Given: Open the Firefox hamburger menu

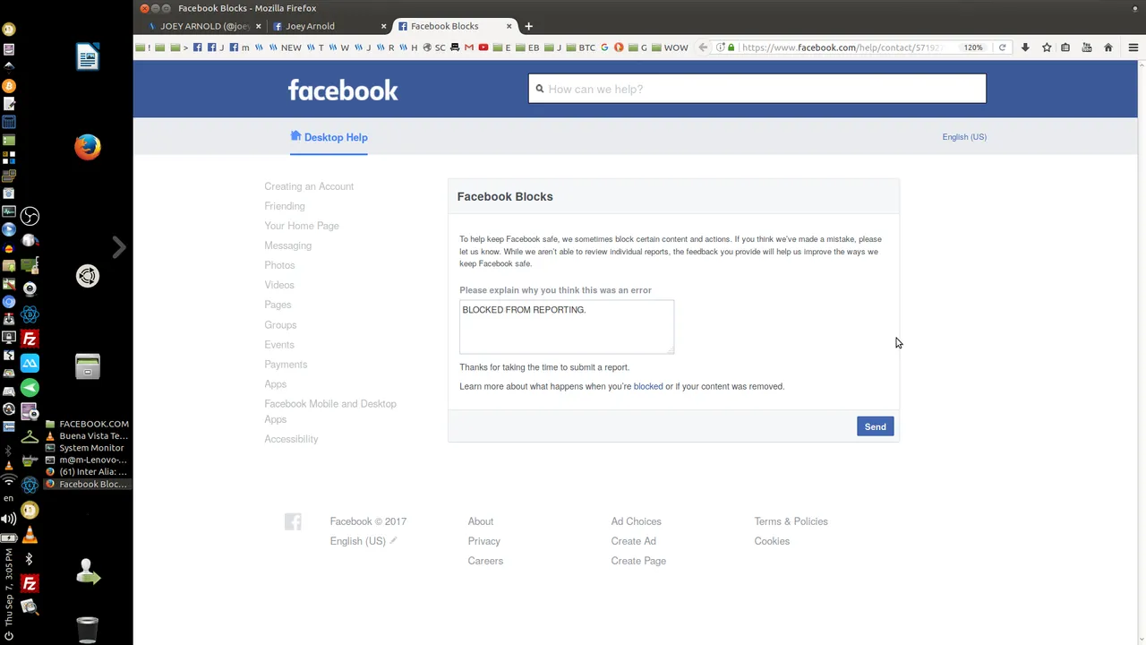Looking at the screenshot, I should tap(1133, 47).
